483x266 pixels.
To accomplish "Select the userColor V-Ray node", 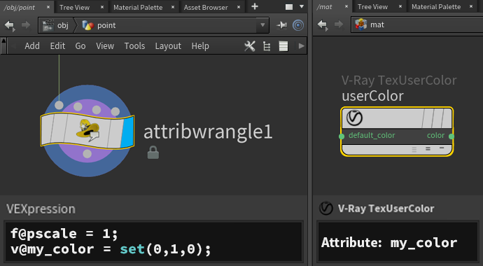I will pyautogui.click(x=397, y=132).
